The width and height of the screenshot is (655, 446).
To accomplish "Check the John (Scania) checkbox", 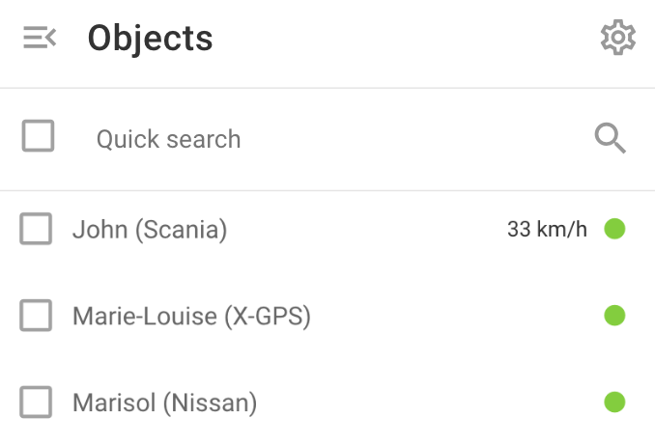I will 36,229.
